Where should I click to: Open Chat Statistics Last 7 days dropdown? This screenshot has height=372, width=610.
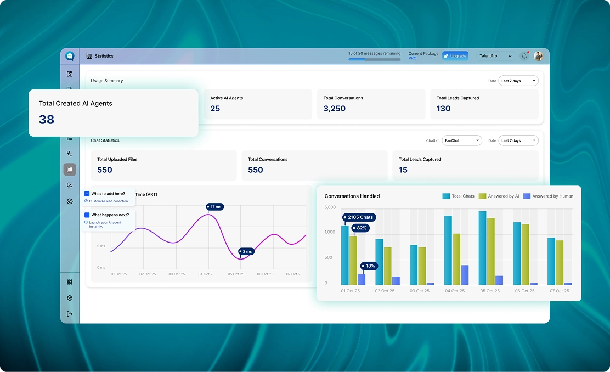click(x=518, y=140)
